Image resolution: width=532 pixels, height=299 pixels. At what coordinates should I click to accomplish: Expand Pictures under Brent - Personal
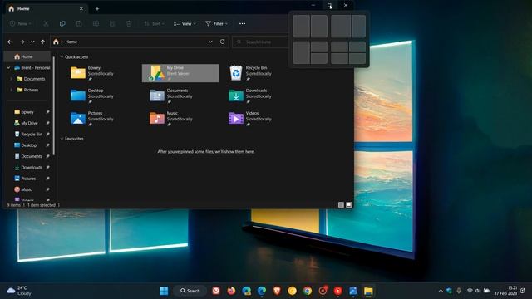click(x=12, y=90)
